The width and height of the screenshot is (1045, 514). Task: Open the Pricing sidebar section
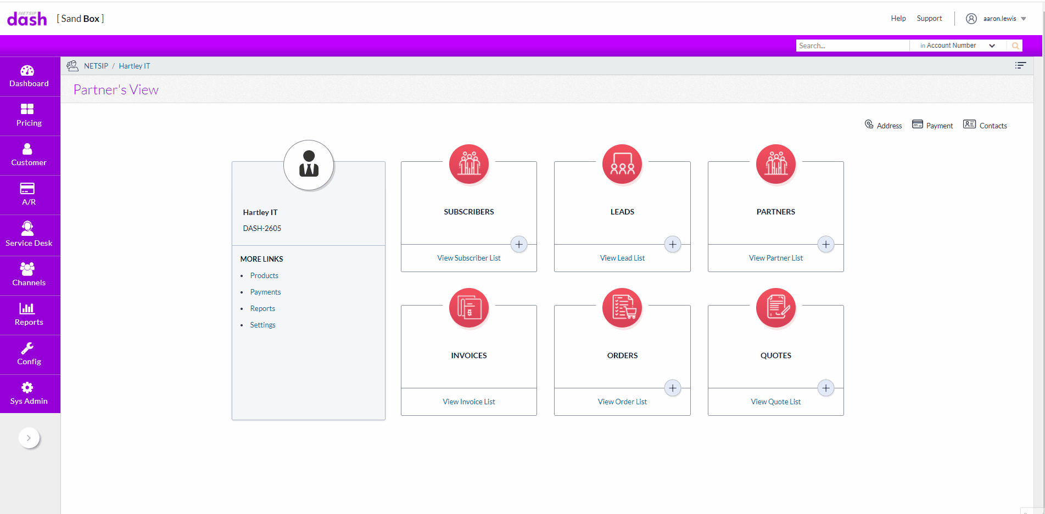coord(30,116)
